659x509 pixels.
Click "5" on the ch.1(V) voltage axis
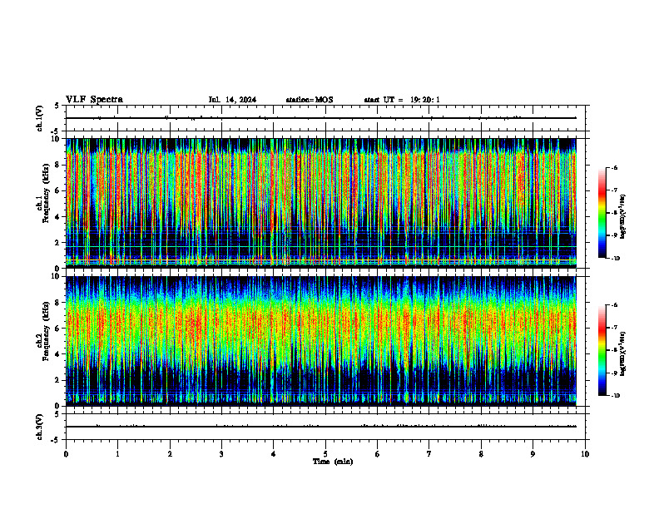[x=57, y=106]
